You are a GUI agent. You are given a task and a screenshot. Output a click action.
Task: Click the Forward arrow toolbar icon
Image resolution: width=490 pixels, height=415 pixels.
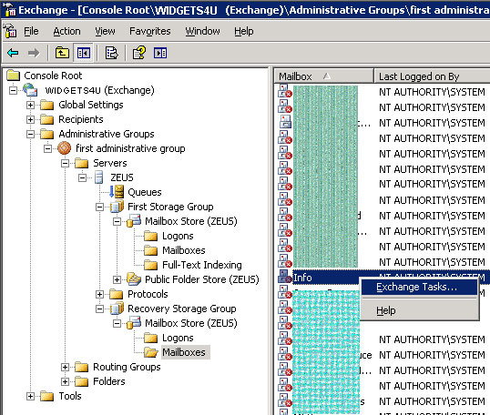point(34,53)
